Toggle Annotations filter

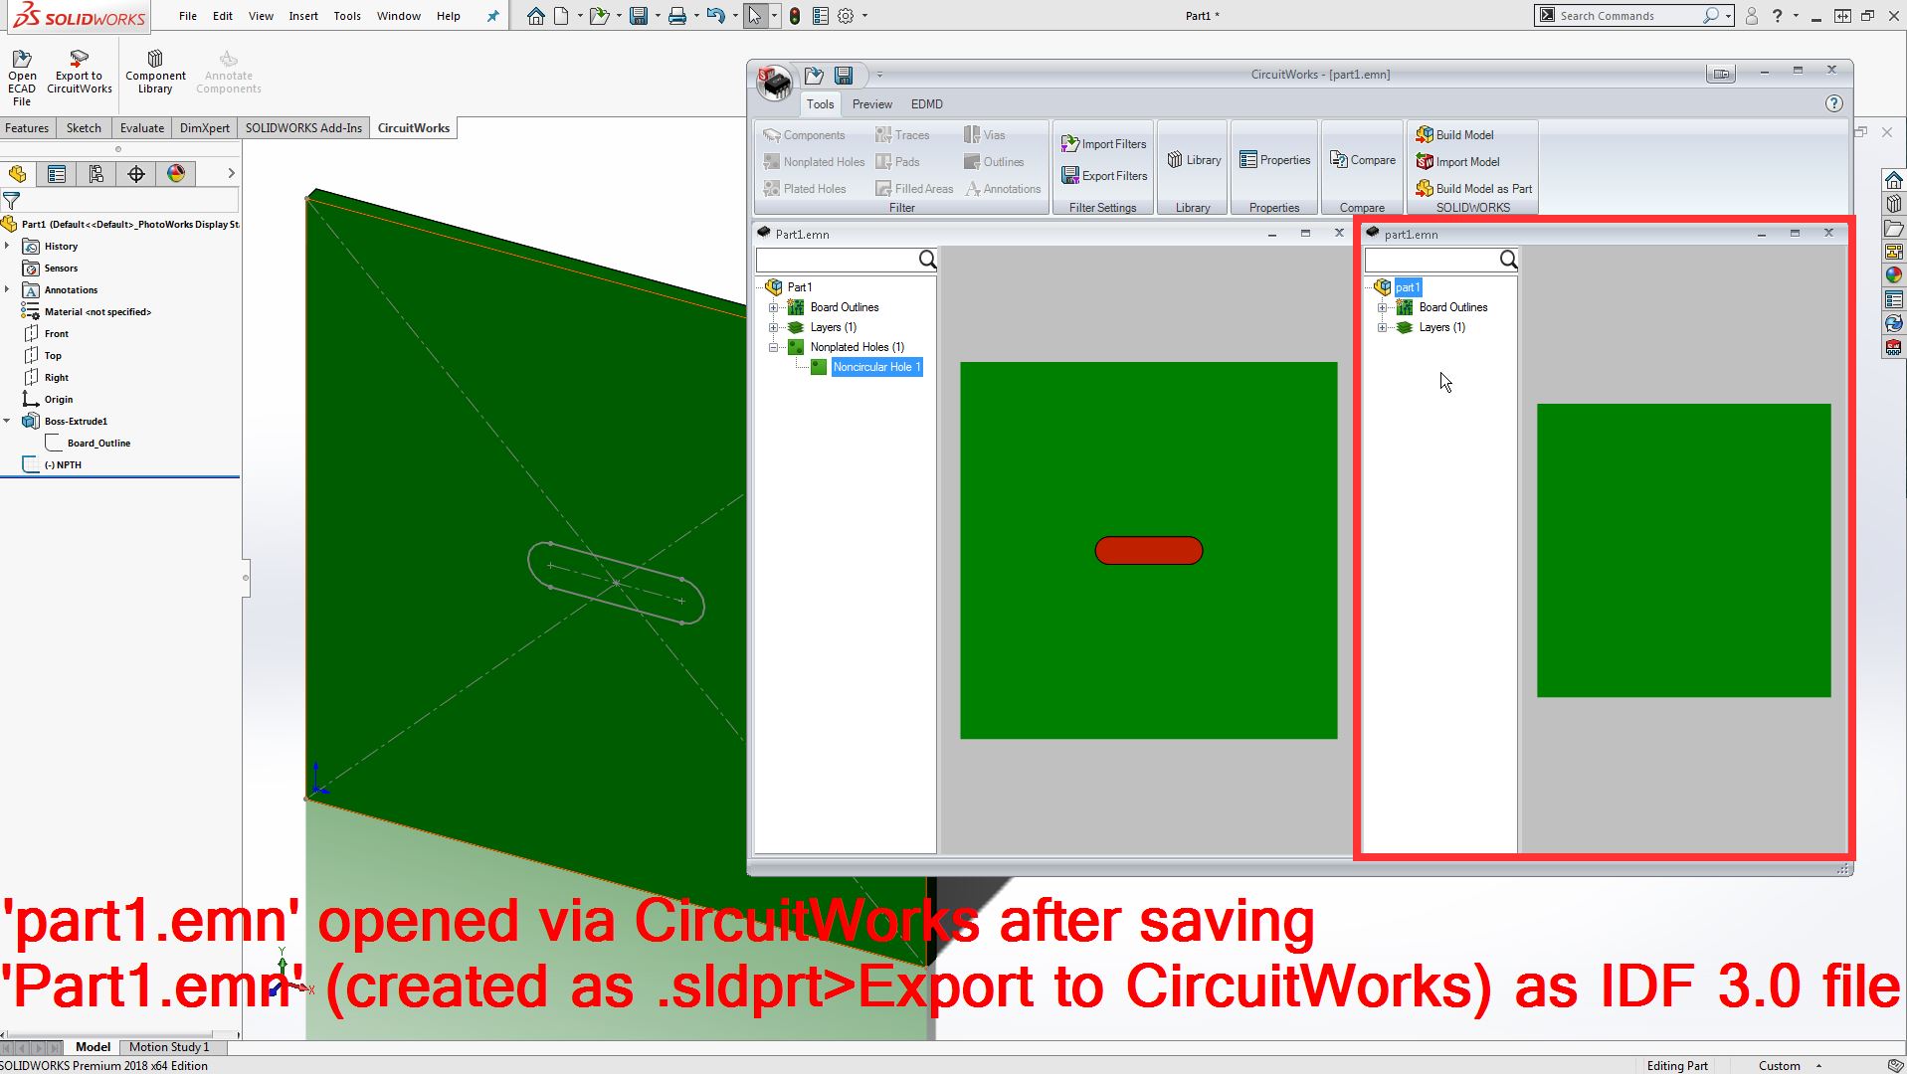1003,188
